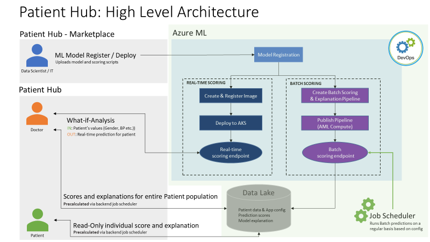
Task: Click the Real-time scoring endpoint ellipse
Action: pos(231,153)
